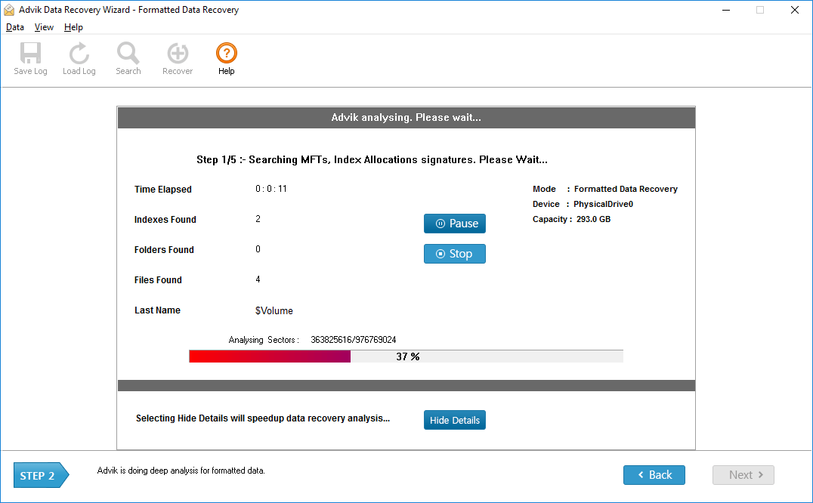This screenshot has width=813, height=503.
Task: Click the pause symbol inside the Pause button
Action: click(439, 224)
